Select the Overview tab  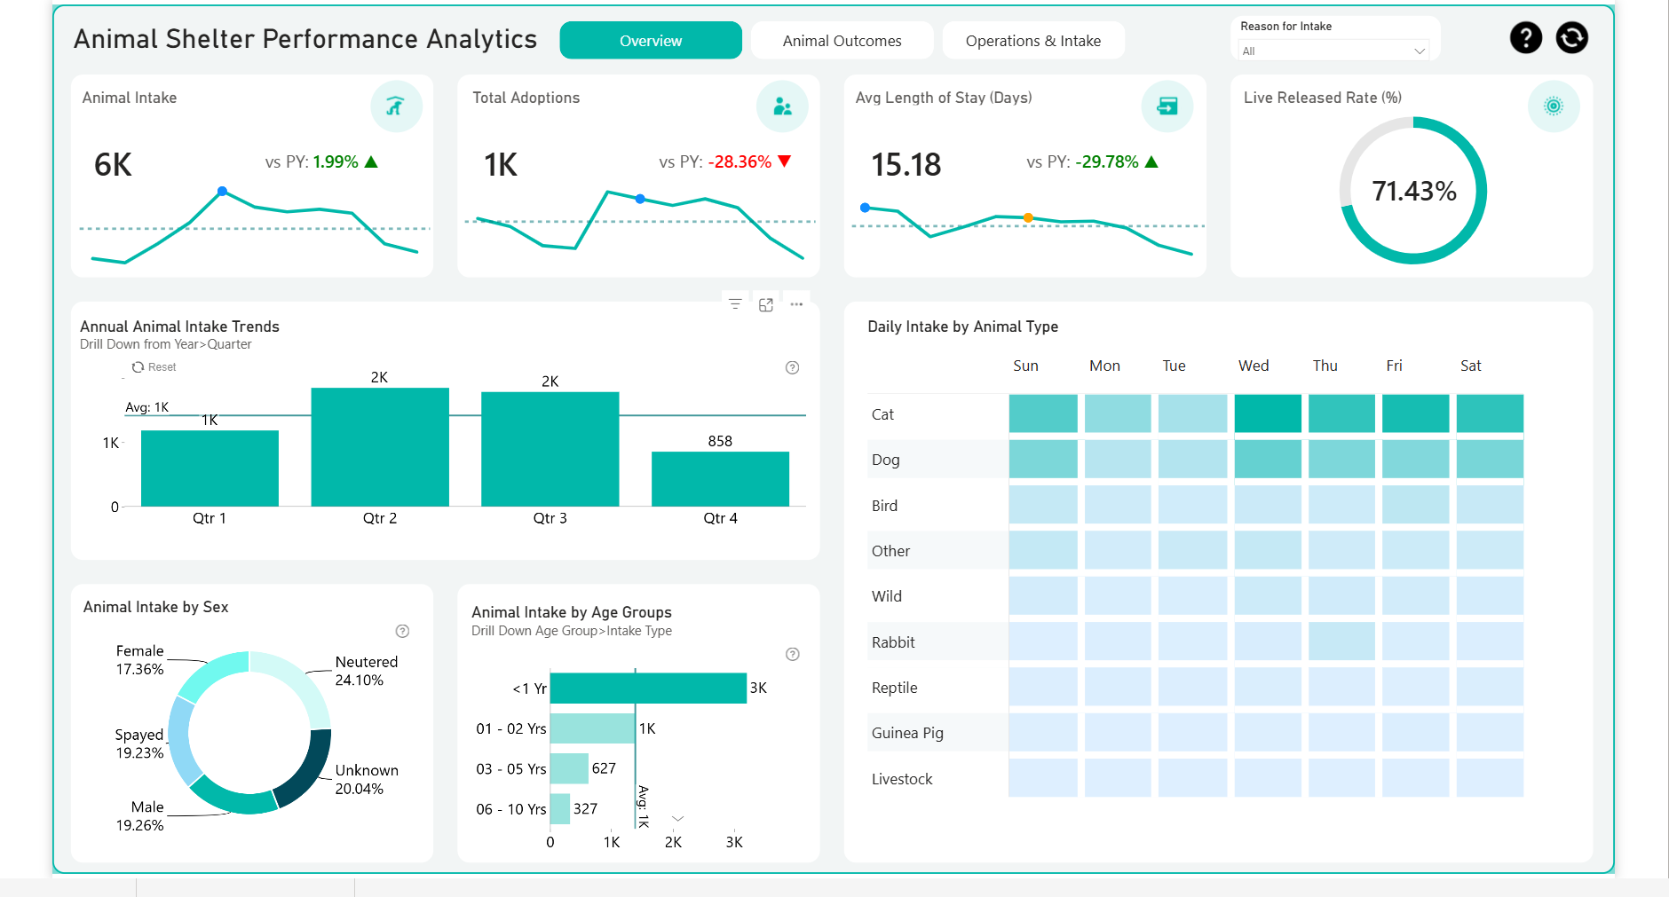650,41
